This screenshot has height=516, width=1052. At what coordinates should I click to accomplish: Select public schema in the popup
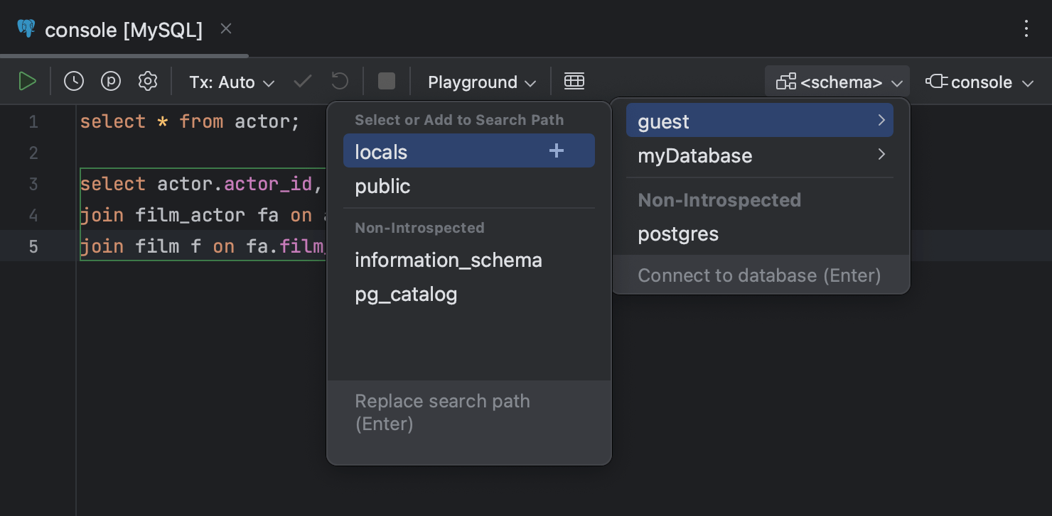[x=382, y=186]
